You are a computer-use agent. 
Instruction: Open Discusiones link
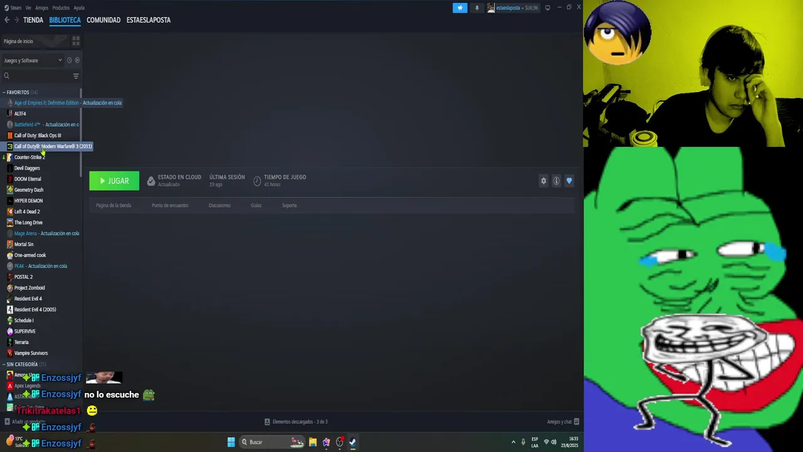coord(220,205)
